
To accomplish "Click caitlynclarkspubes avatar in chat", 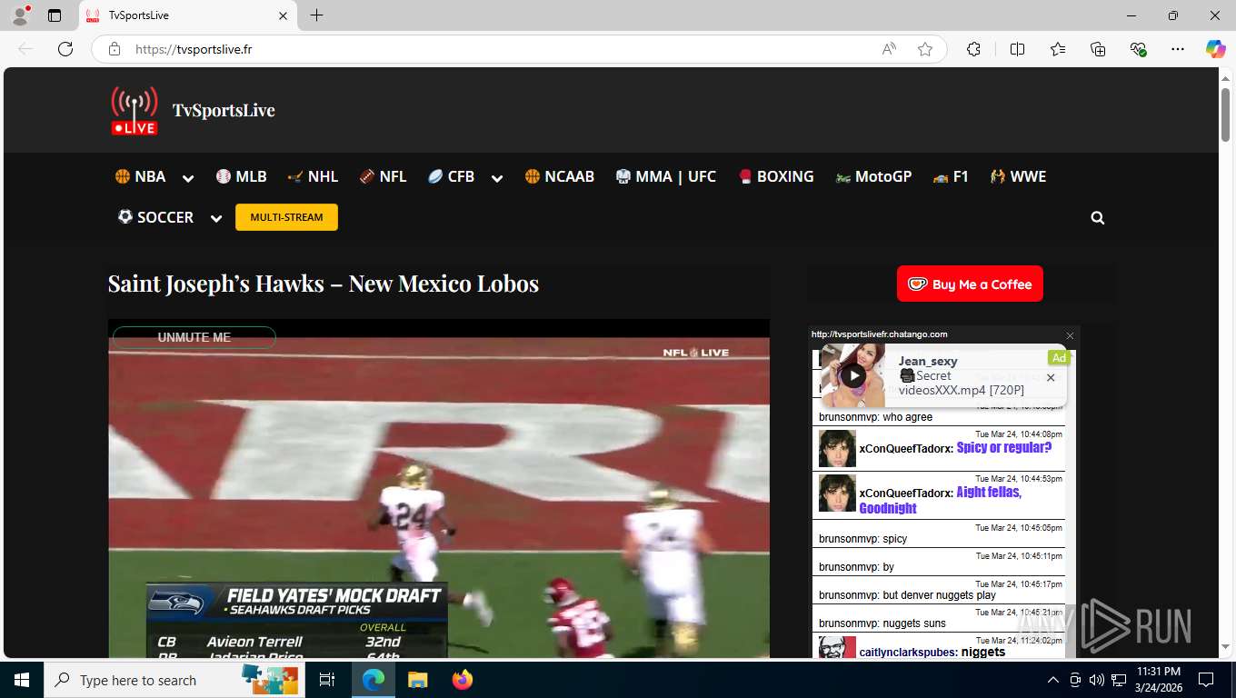I will tap(837, 647).
